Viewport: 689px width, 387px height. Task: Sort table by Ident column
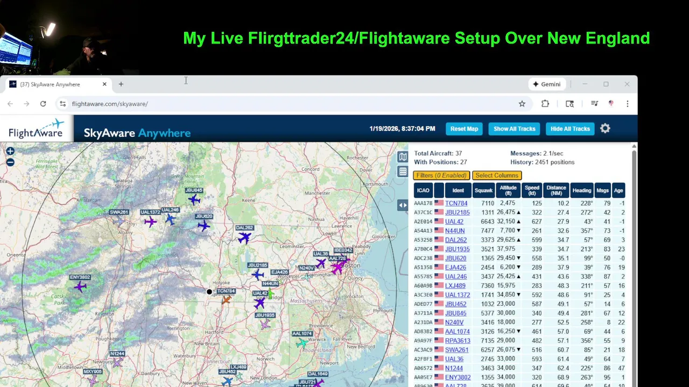pyautogui.click(x=458, y=190)
